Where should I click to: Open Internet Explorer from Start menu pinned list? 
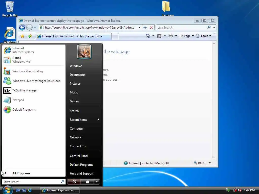point(34,50)
